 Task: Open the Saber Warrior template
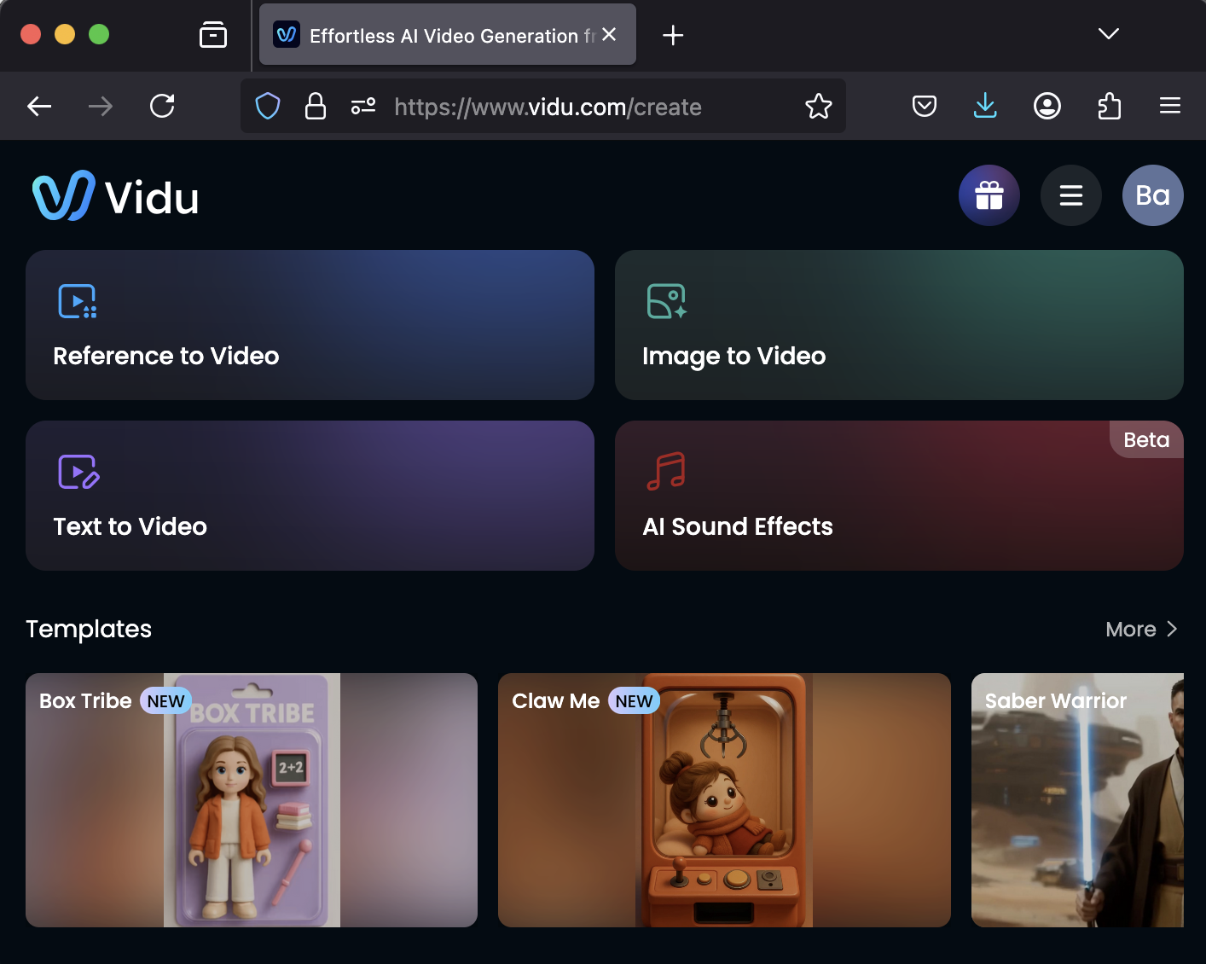1077,800
